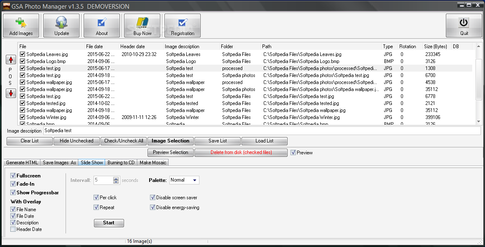Toggle Show Progressbar checkbox
The width and height of the screenshot is (485, 247).
coord(13,192)
